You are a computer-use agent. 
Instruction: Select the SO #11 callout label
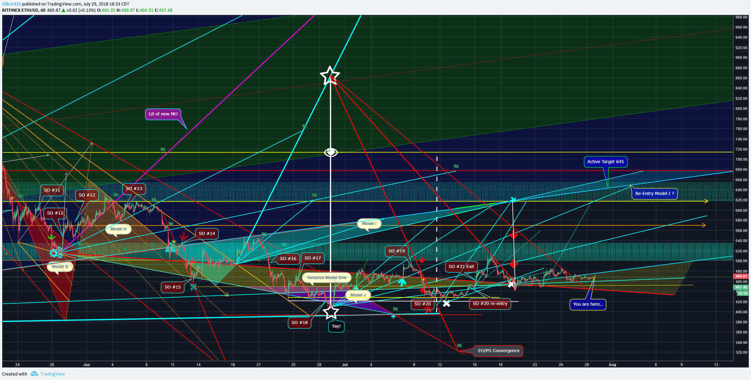pyautogui.click(x=52, y=190)
